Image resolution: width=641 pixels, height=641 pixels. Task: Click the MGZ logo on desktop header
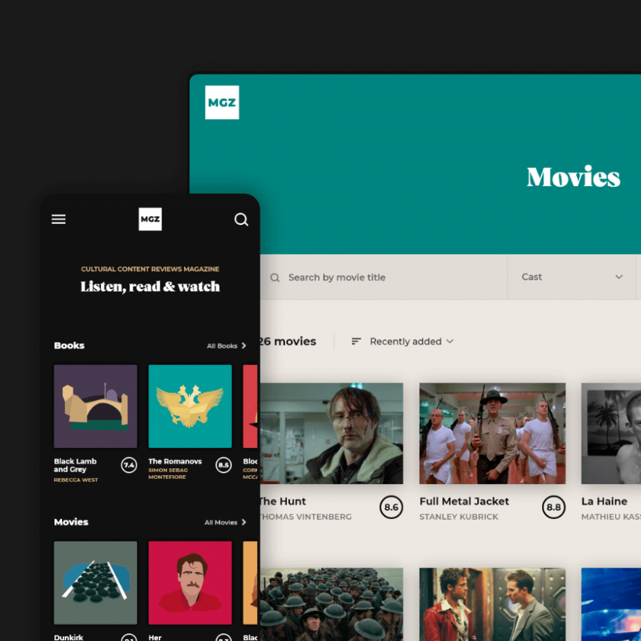[x=222, y=102]
